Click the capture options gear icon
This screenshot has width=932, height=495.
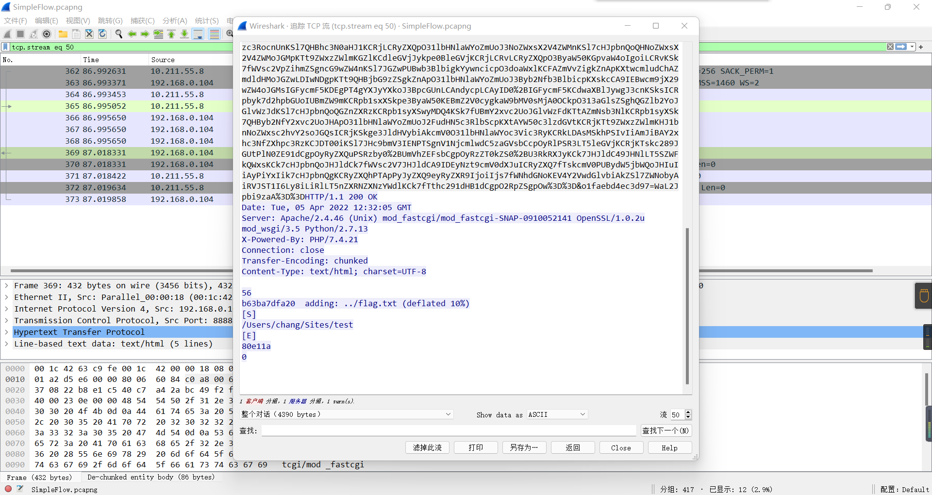point(47,34)
